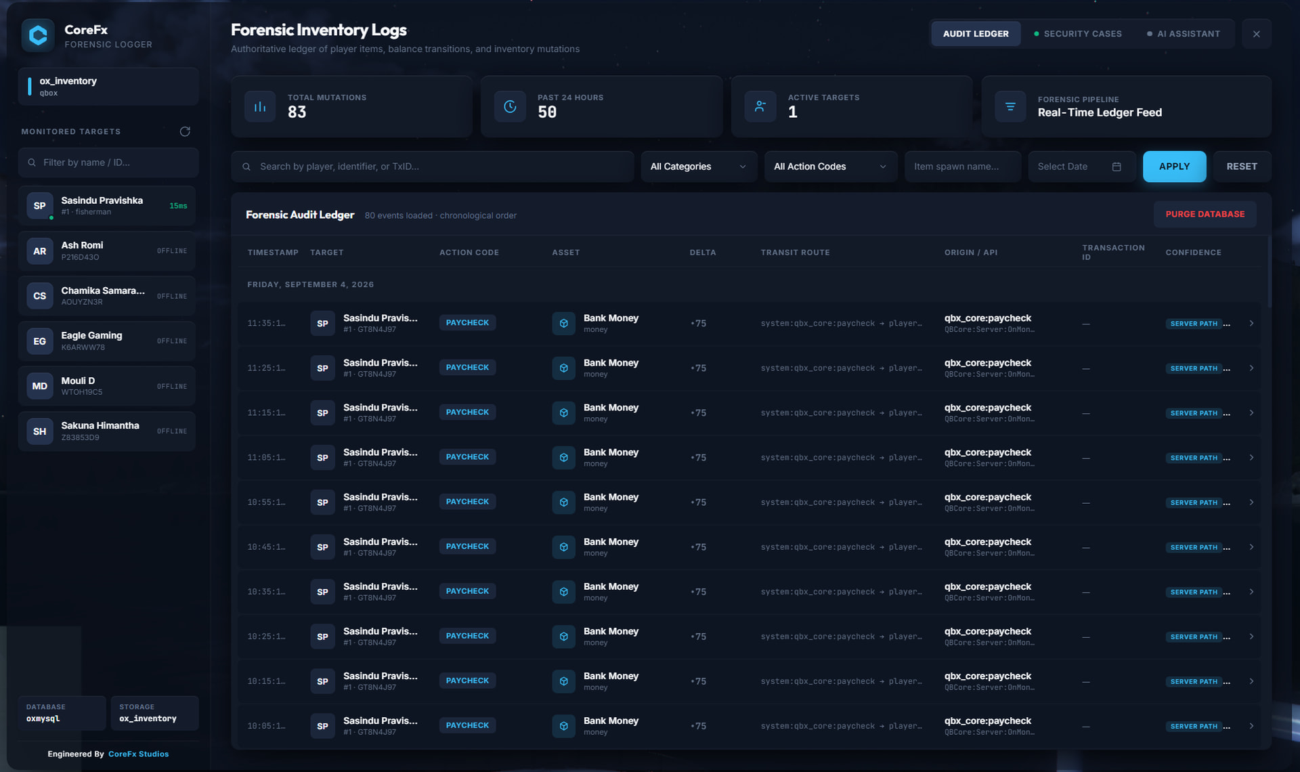Screen dimensions: 1300x772
Task: Click the Select Date field
Action: click(1082, 167)
